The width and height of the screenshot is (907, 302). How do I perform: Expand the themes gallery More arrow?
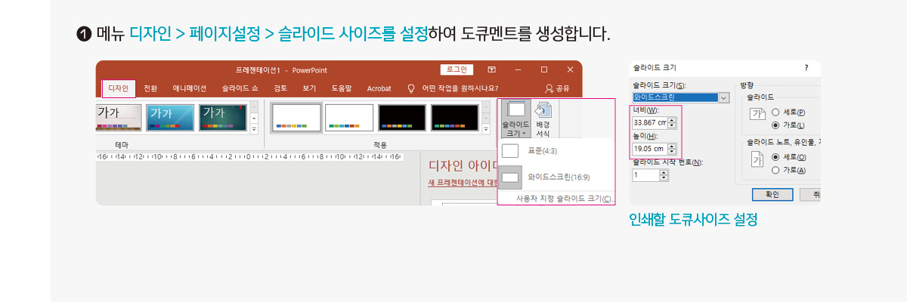tap(254, 128)
